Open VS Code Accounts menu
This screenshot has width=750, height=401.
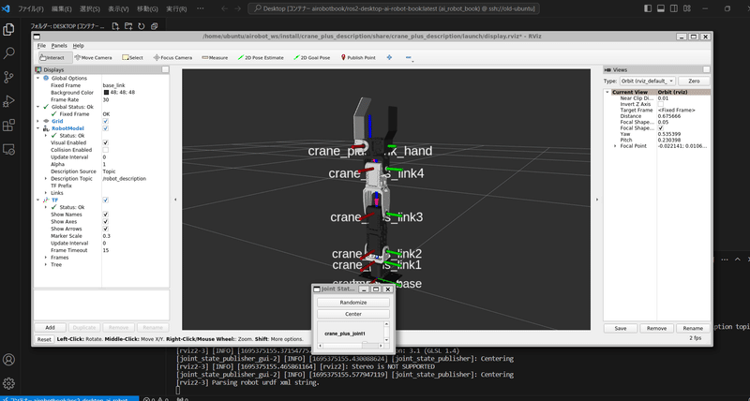[8, 360]
